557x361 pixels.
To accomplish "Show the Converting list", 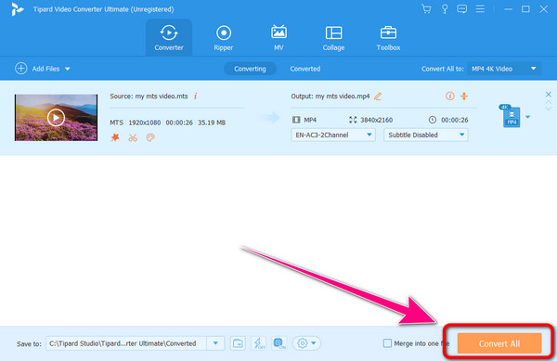I will (x=250, y=69).
